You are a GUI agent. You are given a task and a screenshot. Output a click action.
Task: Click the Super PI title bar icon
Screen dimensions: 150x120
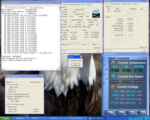pyautogui.click(x=3, y=2)
